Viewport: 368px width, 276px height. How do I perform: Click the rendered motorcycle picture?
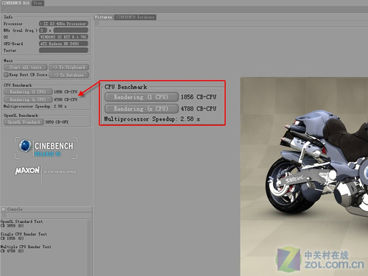pos(304,177)
